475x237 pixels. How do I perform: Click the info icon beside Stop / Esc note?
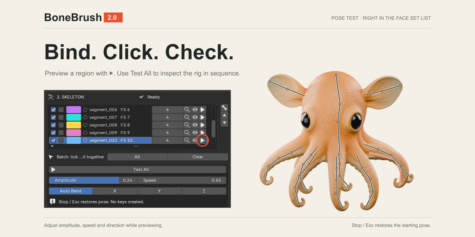tap(52, 201)
